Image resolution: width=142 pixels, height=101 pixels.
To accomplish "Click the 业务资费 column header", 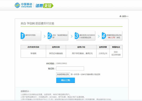I will tap(103, 47).
